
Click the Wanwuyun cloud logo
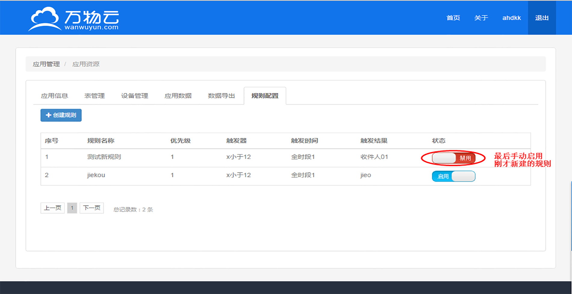tap(74, 19)
